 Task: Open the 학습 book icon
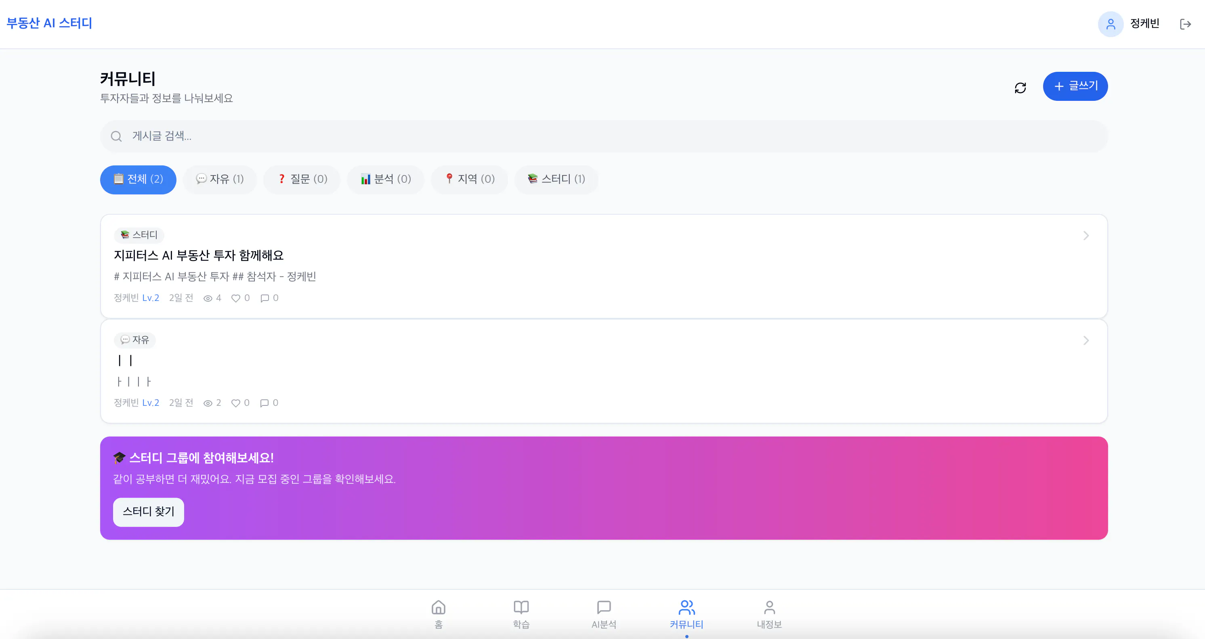click(521, 607)
